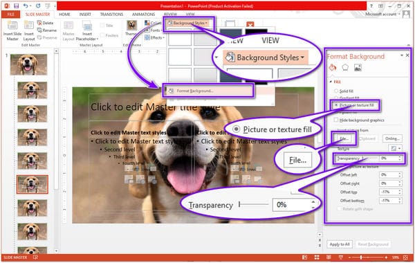The image size is (415, 263).
Task: Click the Insert Placeholder icon
Action: pyautogui.click(x=87, y=26)
